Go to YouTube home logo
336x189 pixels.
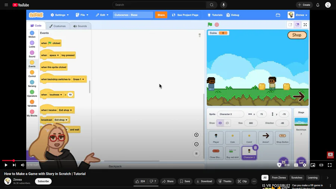[21, 5]
